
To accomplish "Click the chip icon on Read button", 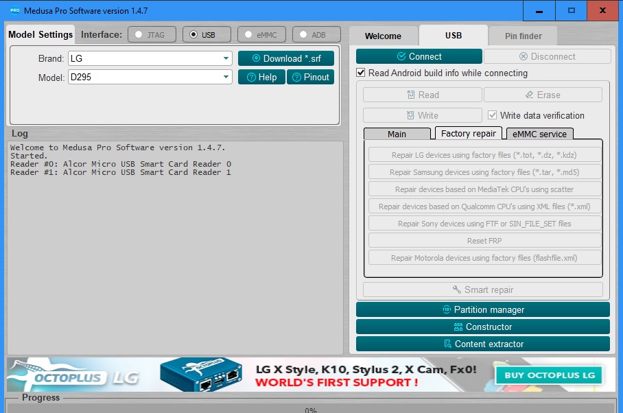I will tap(411, 95).
